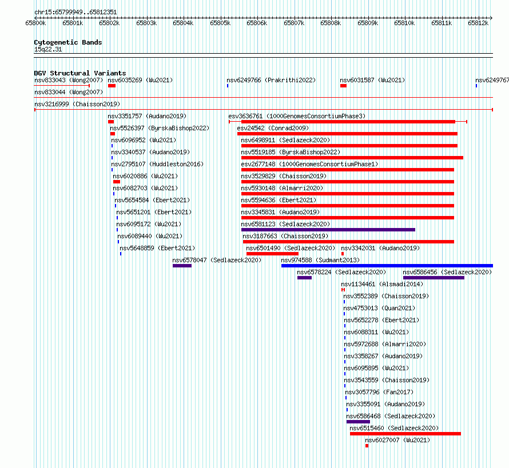The height and width of the screenshot is (468, 509).
Task: Open the nsv6095895 (Wu2021) label
Action: (376, 368)
